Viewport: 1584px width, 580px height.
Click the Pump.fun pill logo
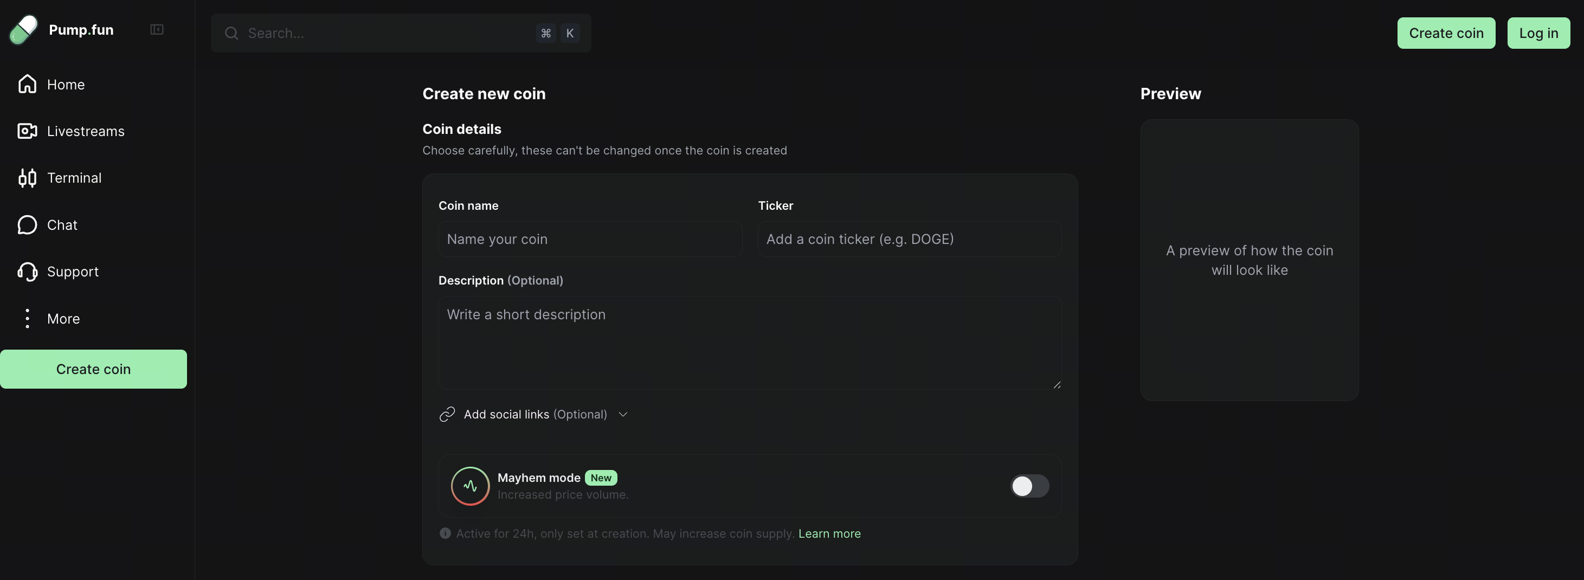23,29
